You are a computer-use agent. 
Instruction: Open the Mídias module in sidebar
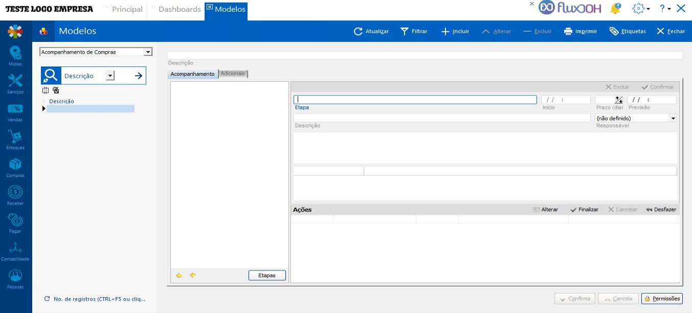[15, 54]
